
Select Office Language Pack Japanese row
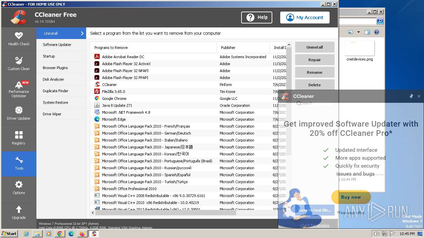click(189, 147)
